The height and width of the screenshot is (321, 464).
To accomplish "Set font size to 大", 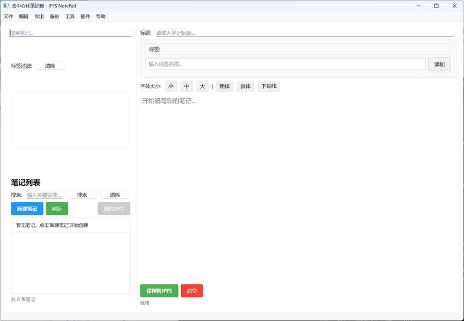I will 202,86.
